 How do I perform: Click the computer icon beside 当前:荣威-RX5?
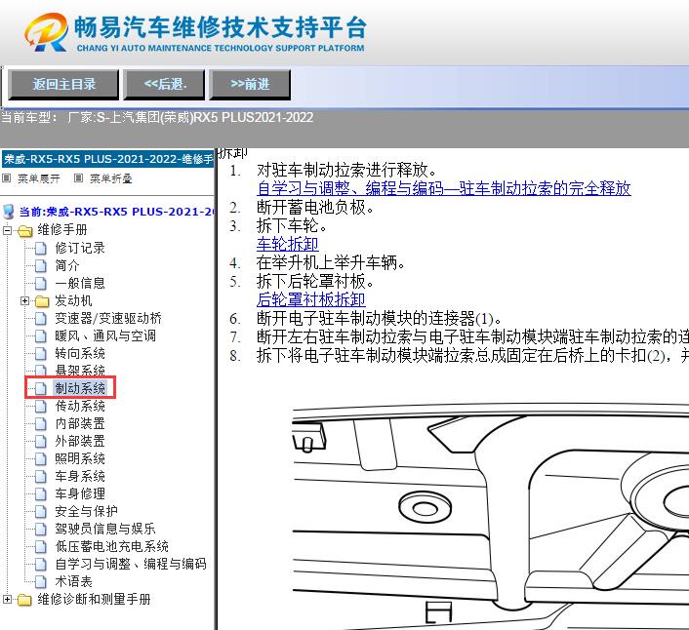(9, 212)
